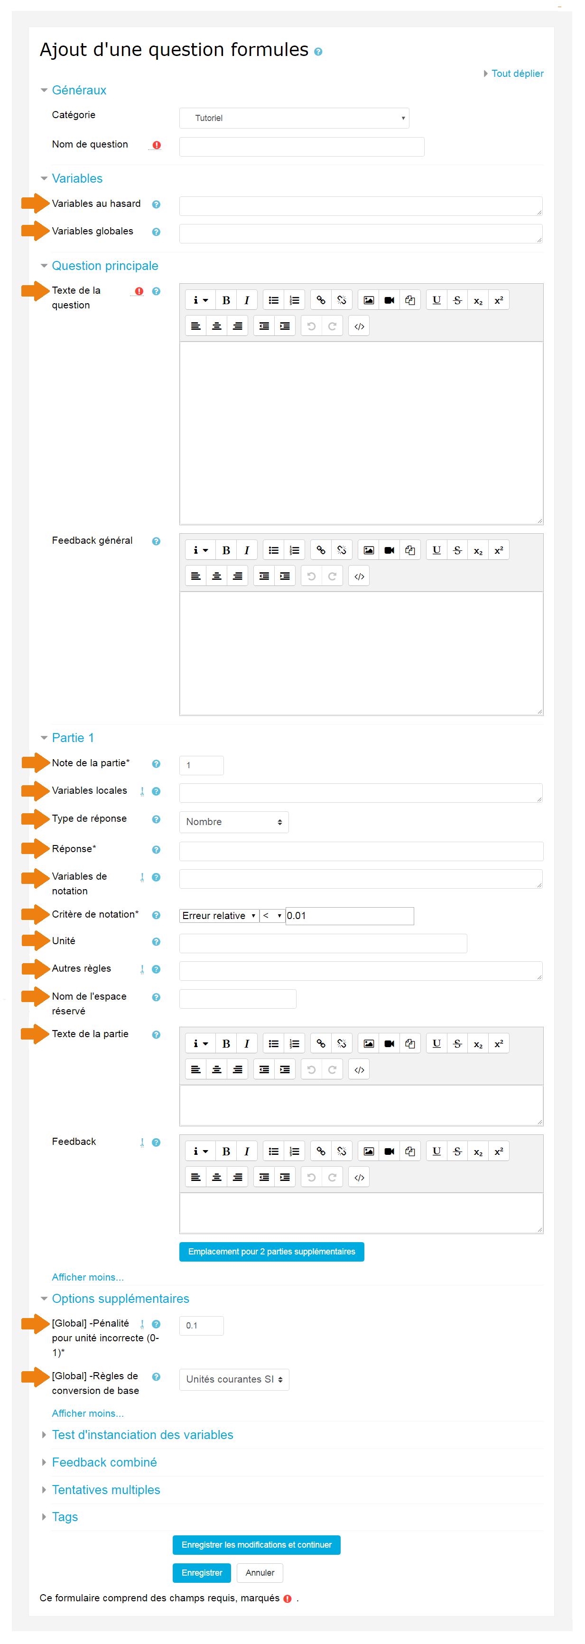Click the Nom de question input field
585x1644 pixels.
(x=302, y=147)
